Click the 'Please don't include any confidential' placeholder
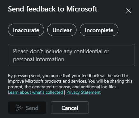 [61, 51]
